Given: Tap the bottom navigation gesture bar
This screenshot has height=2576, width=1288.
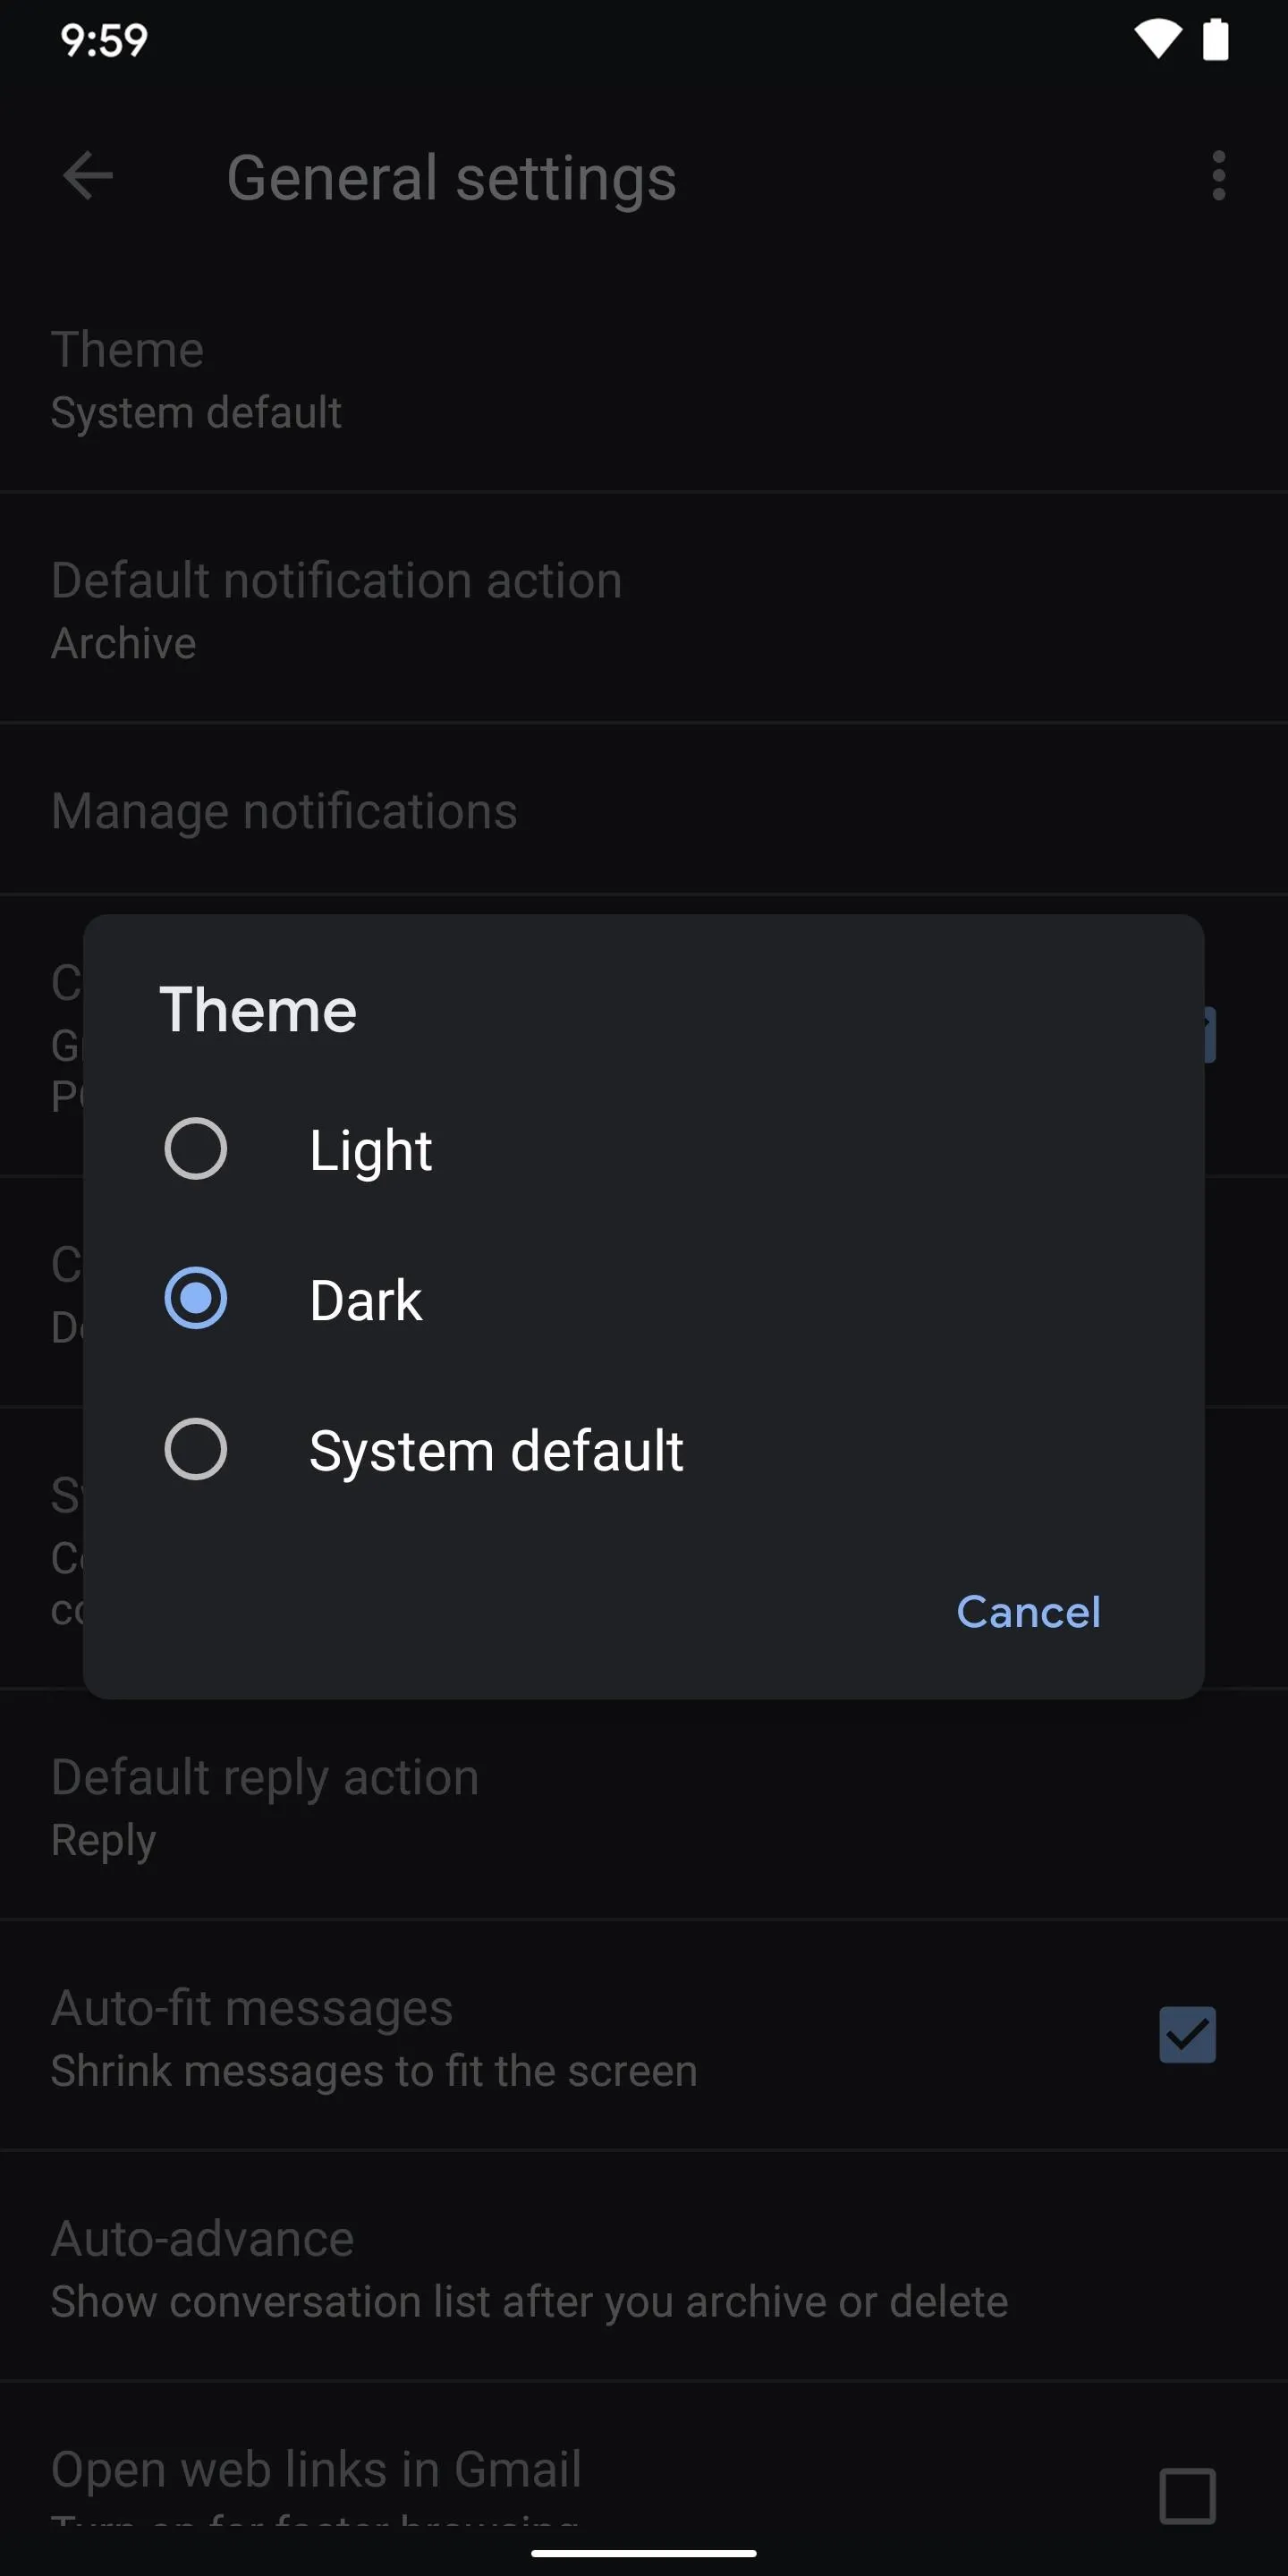Looking at the screenshot, I should [x=644, y=2552].
